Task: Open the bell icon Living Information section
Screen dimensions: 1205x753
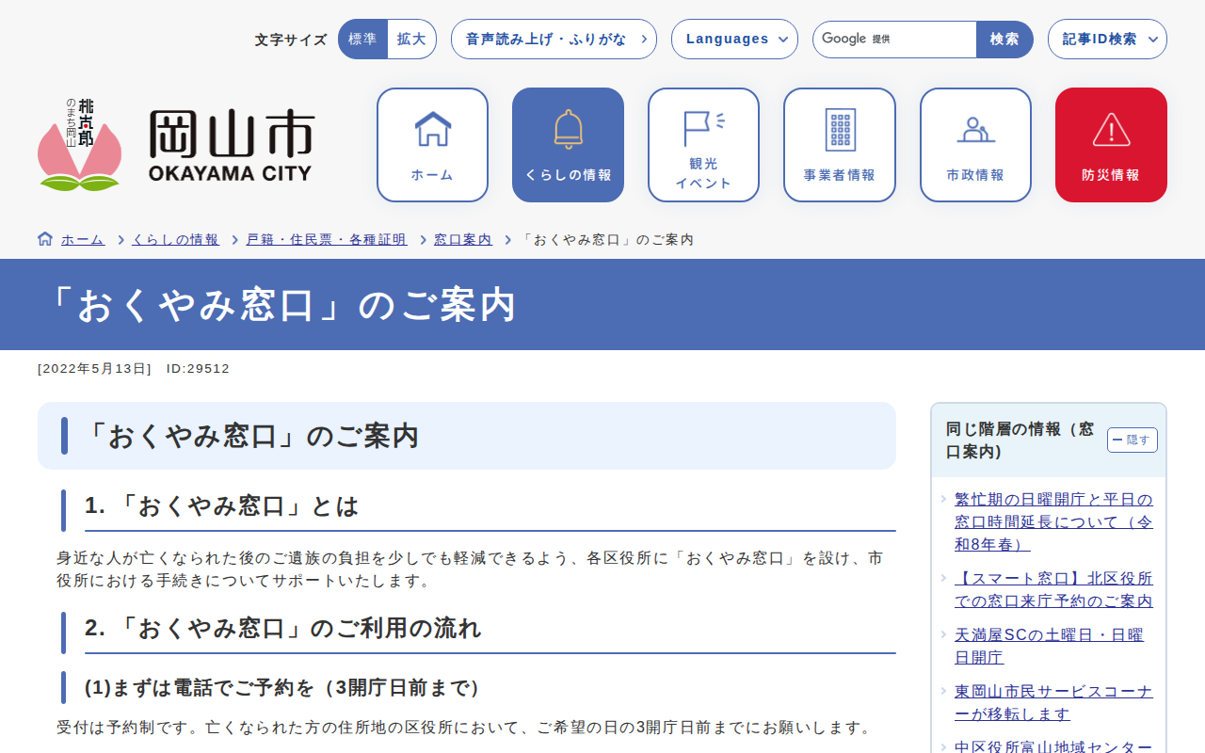Action: [568, 130]
